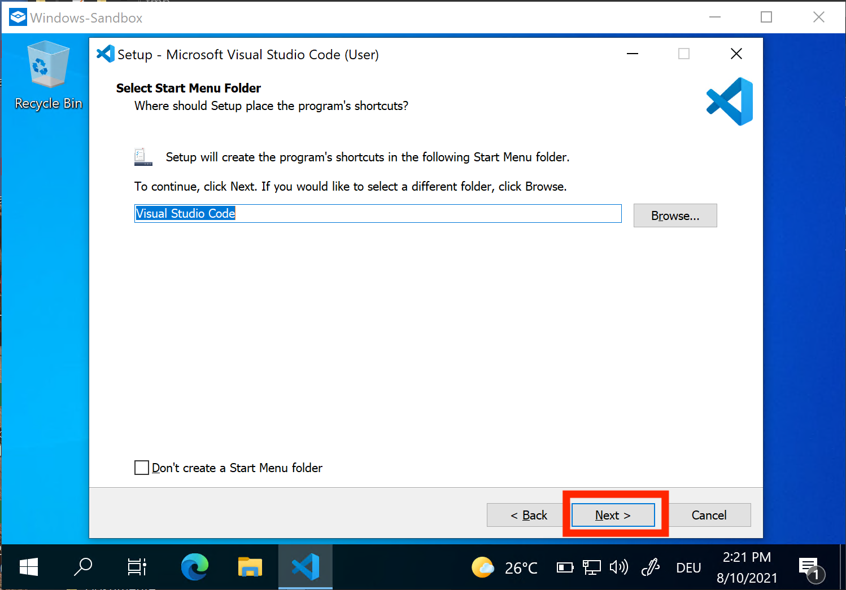Check battery status tray icon
Screen dimensions: 846x590
point(565,567)
